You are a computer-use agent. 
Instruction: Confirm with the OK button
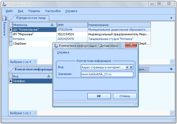point(99,96)
